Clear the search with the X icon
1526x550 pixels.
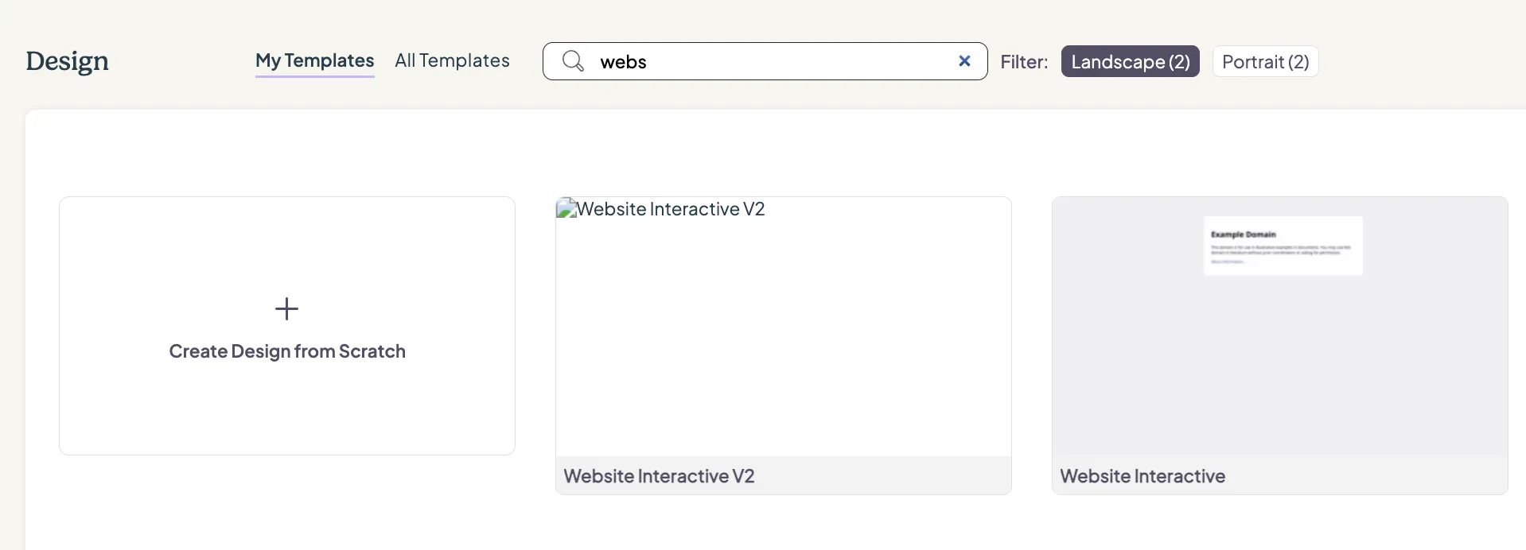(x=964, y=61)
